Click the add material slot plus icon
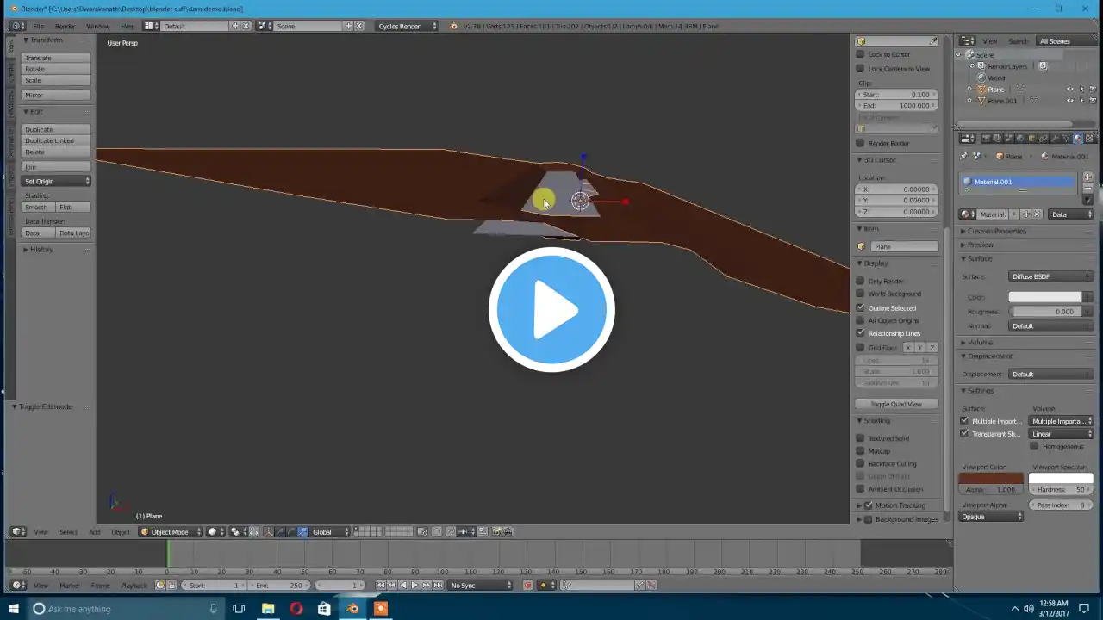The width and height of the screenshot is (1103, 620). tap(1087, 177)
